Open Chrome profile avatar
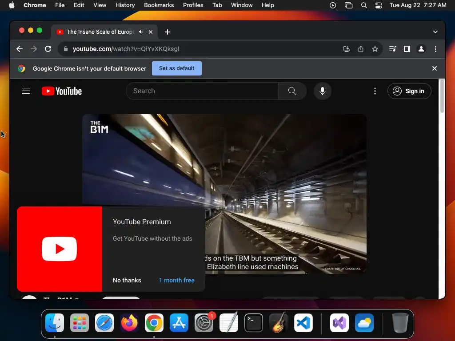Screen dimensions: 455x341 tap(421, 49)
